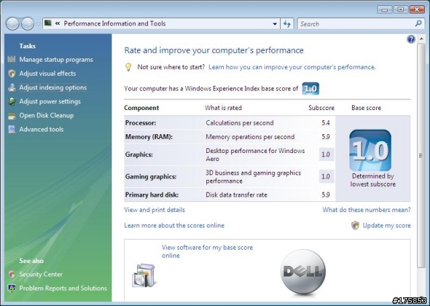Click Disk data transfer rate text
430x306 pixels.
236,195
